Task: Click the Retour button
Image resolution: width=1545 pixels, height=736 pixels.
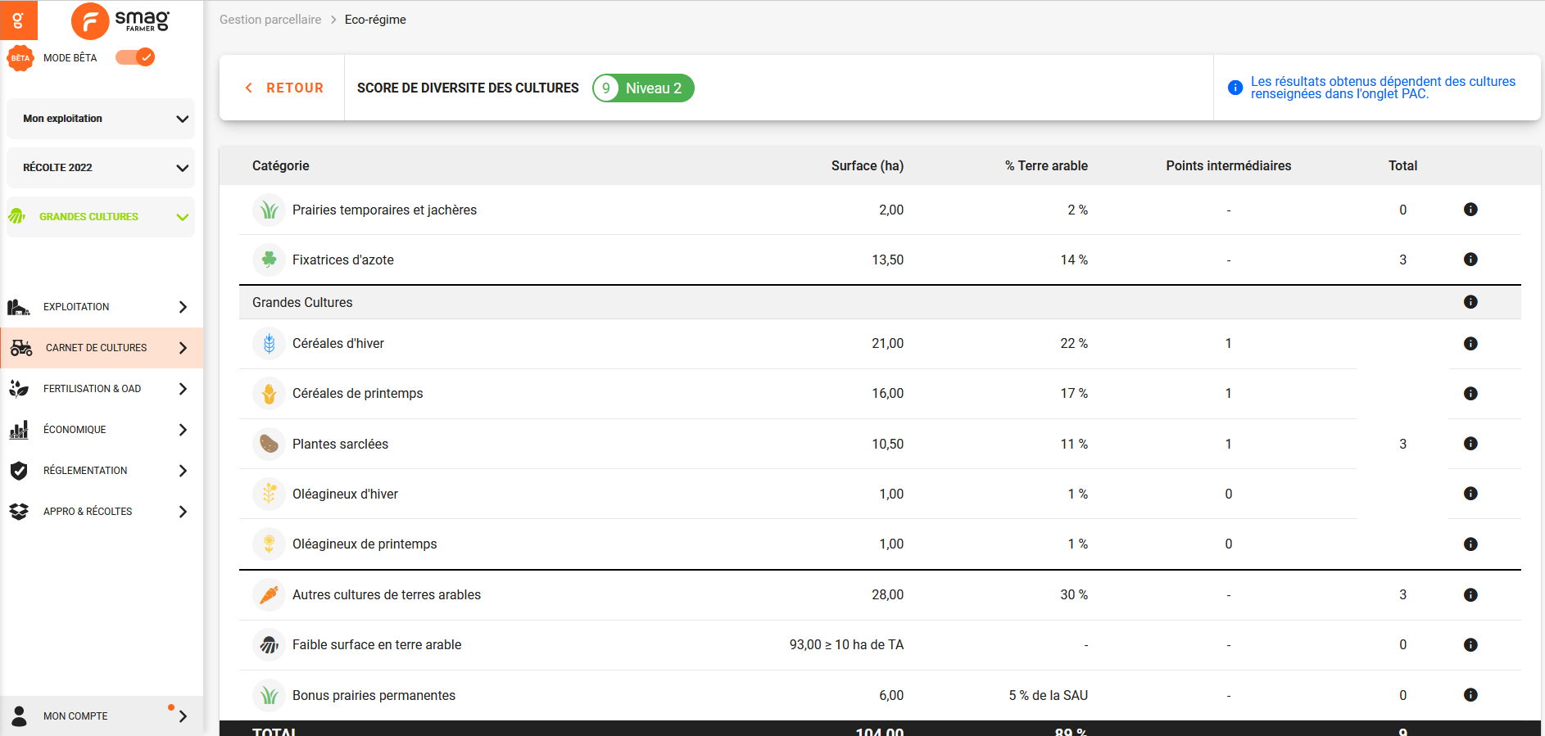Action: click(283, 88)
